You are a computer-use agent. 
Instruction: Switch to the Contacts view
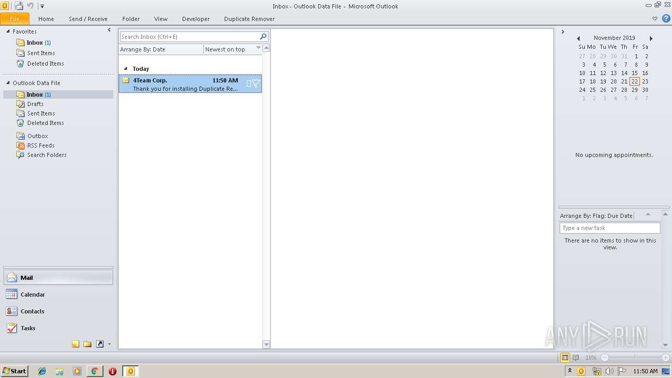point(58,311)
